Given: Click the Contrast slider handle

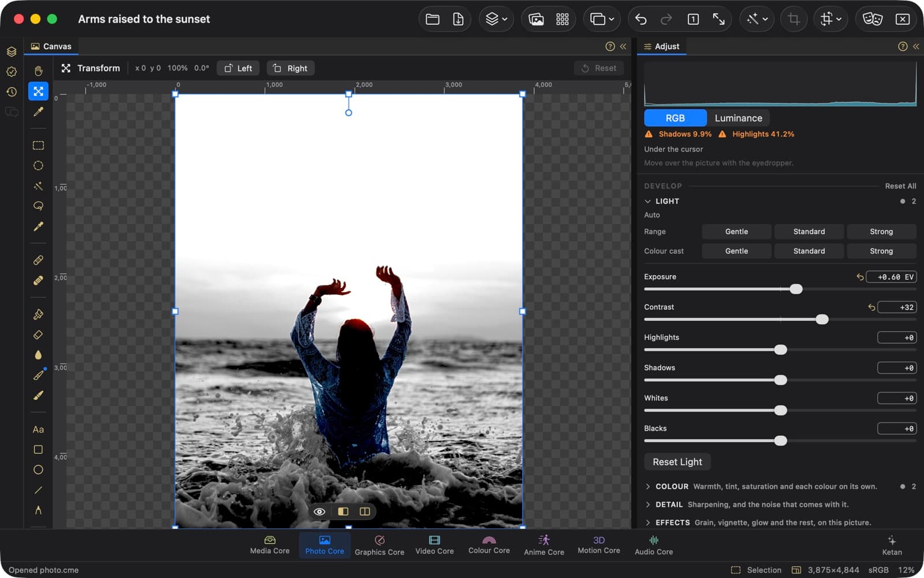Looking at the screenshot, I should pyautogui.click(x=822, y=320).
